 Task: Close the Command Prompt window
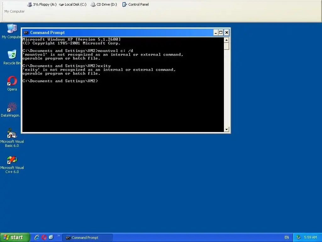click(x=226, y=32)
